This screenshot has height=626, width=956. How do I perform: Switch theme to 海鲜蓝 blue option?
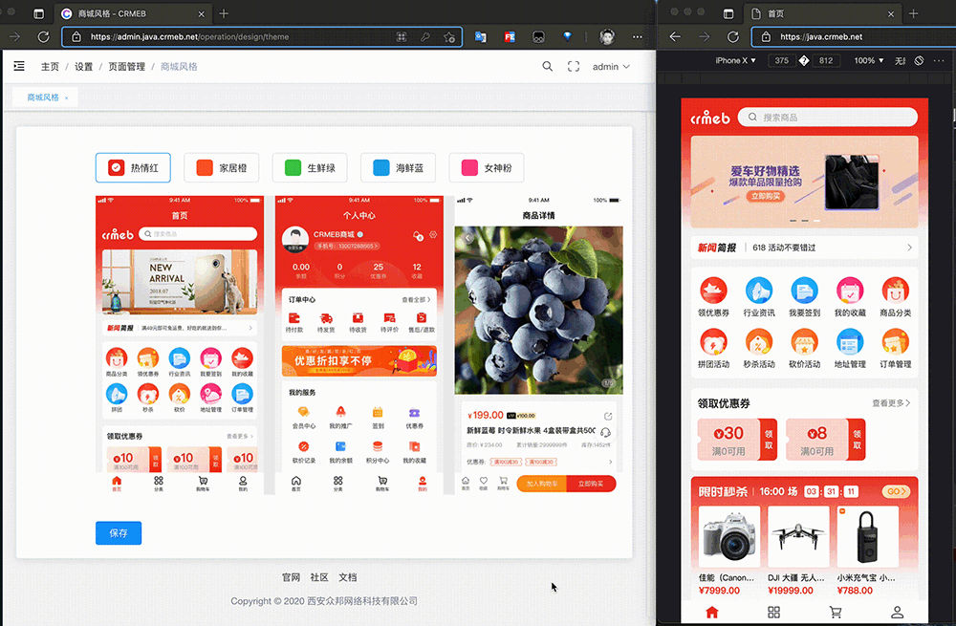point(398,167)
